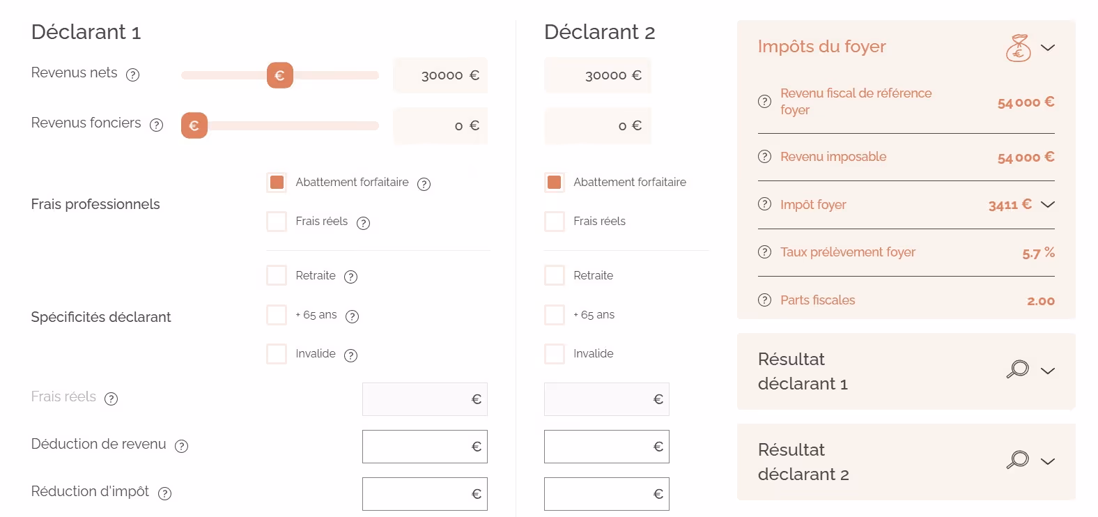1098x517 pixels.
Task: Click the Résultat déclarant 2 heading
Action: 803,462
